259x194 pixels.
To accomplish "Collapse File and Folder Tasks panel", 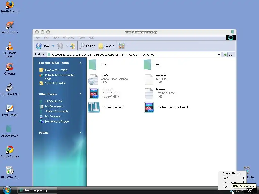I will click(81, 63).
